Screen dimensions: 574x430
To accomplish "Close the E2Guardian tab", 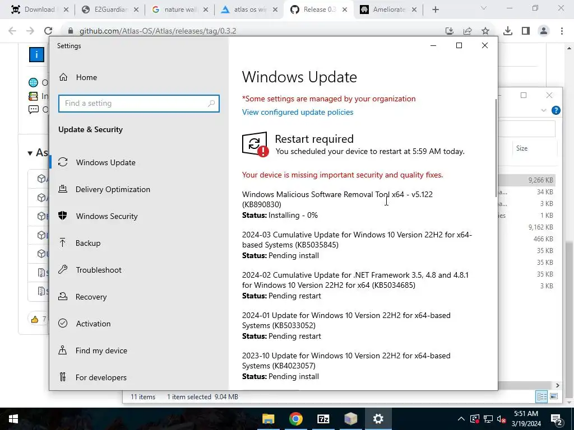I will [136, 10].
